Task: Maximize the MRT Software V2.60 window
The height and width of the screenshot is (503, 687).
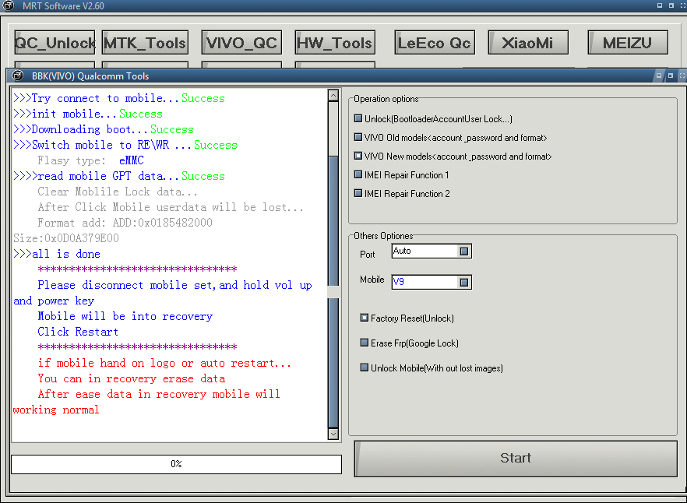Action: coord(671,5)
